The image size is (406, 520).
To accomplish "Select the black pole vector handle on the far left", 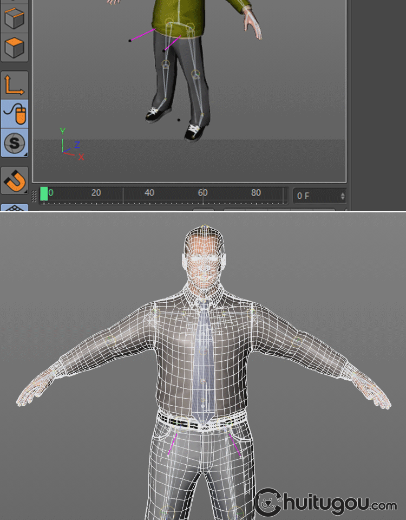I will pos(130,41).
